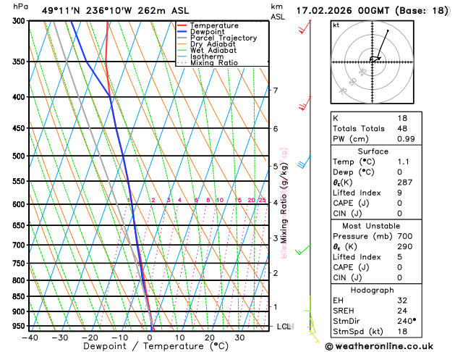Click Surface θε value 287

pos(405,183)
